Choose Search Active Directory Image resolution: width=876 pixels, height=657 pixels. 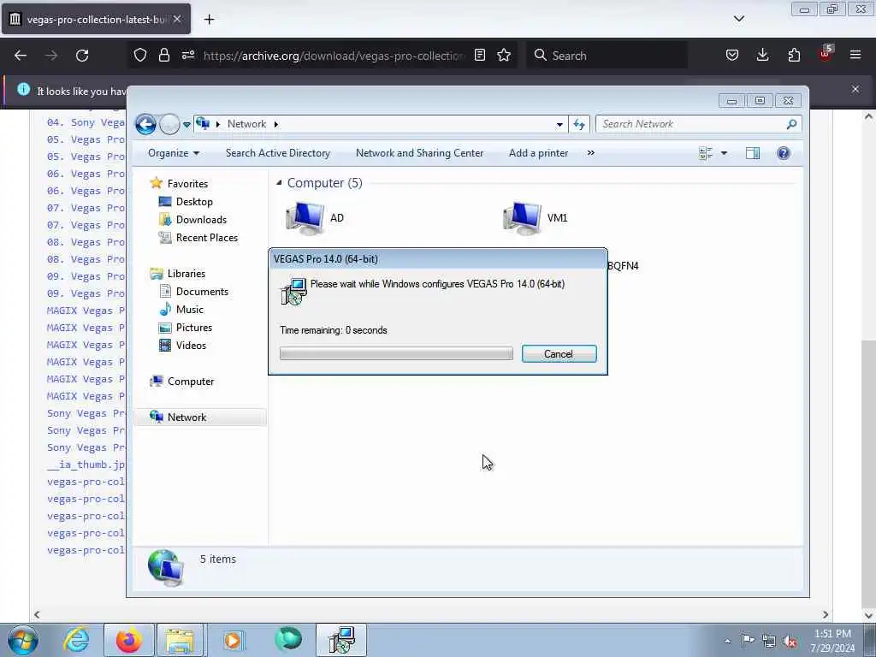tap(278, 153)
